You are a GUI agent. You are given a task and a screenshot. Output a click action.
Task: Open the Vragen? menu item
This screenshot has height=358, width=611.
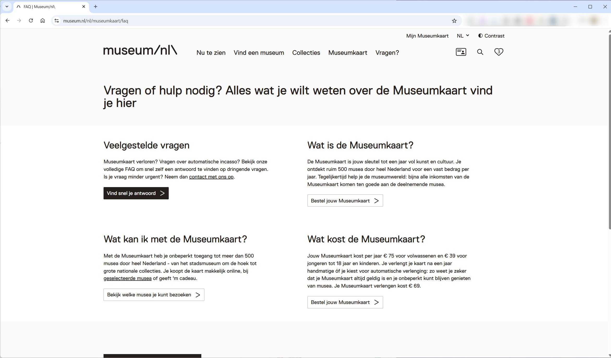pyautogui.click(x=387, y=52)
